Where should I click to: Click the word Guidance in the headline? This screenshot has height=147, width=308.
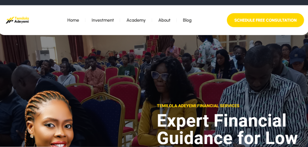point(195,138)
